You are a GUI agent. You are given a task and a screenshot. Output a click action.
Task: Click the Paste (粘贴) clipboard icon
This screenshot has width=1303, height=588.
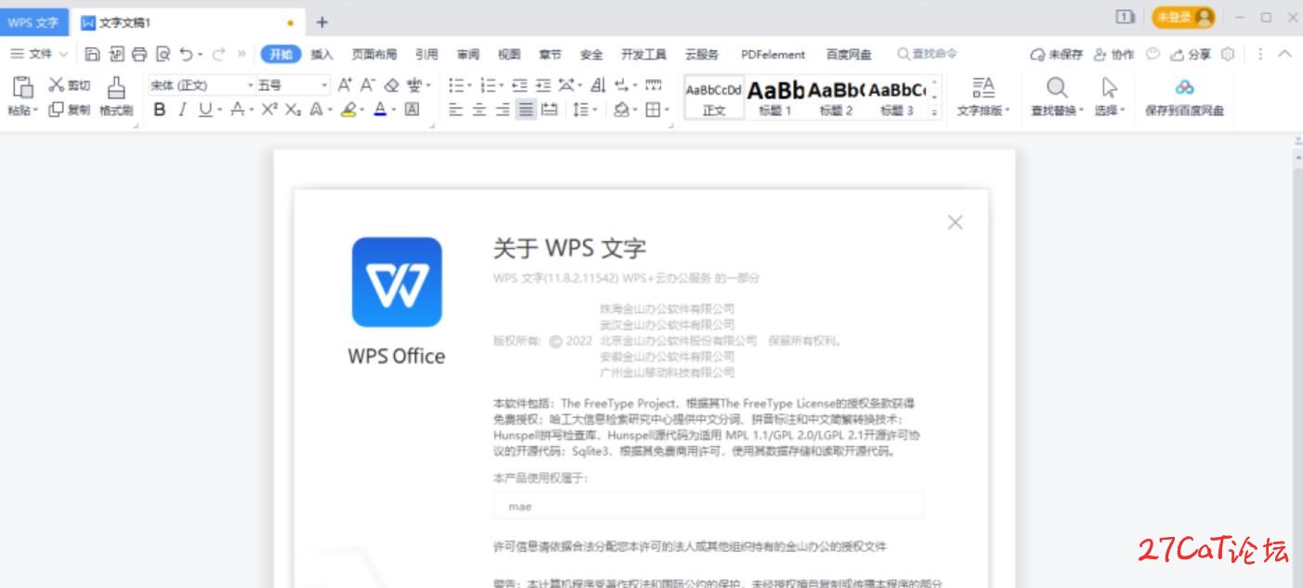tap(22, 86)
